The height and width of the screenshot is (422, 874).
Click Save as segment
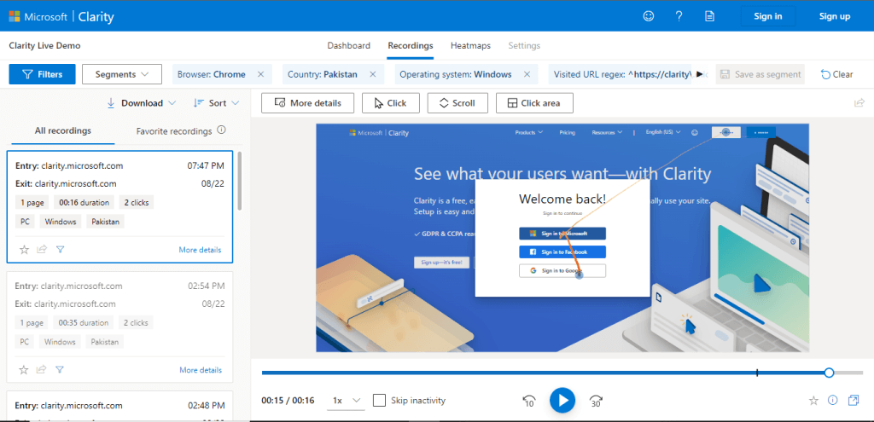[x=760, y=74]
